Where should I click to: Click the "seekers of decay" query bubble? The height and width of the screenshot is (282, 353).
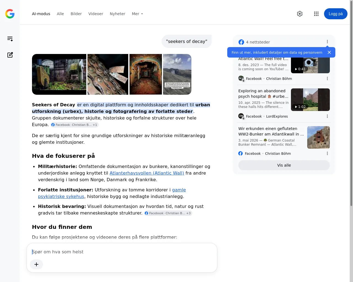[x=187, y=41]
